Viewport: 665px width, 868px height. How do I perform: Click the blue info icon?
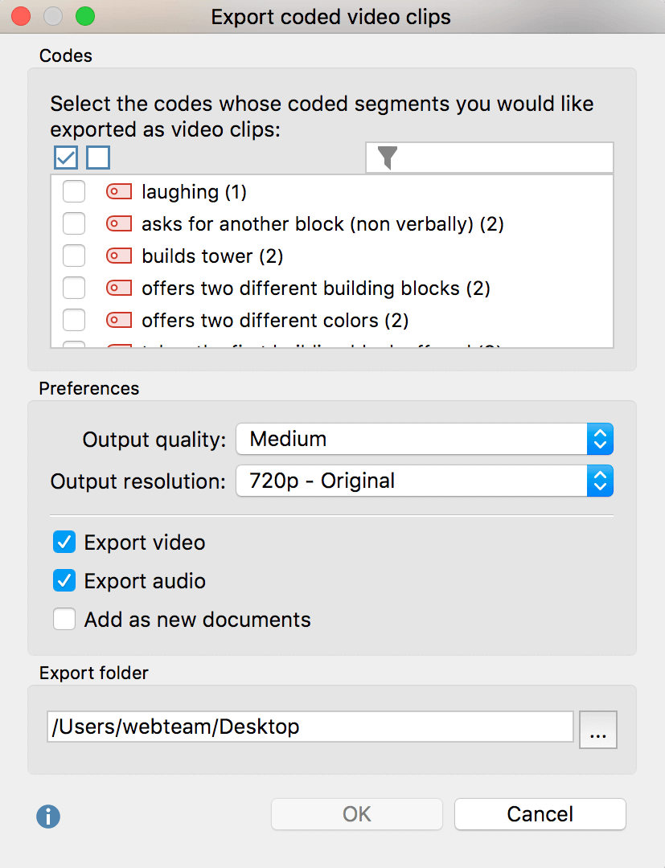click(48, 817)
